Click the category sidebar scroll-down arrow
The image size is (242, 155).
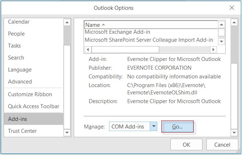[x=67, y=132]
